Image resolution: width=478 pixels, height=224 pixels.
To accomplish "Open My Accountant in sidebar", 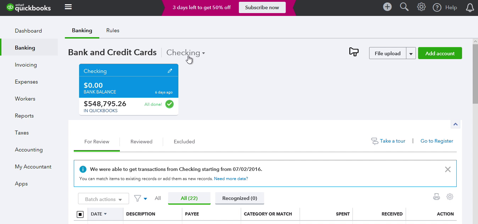I will [x=33, y=167].
